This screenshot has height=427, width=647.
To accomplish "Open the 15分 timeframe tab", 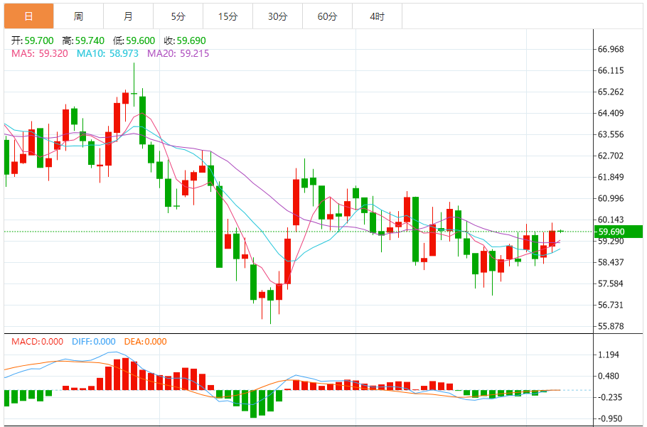I will [228, 16].
